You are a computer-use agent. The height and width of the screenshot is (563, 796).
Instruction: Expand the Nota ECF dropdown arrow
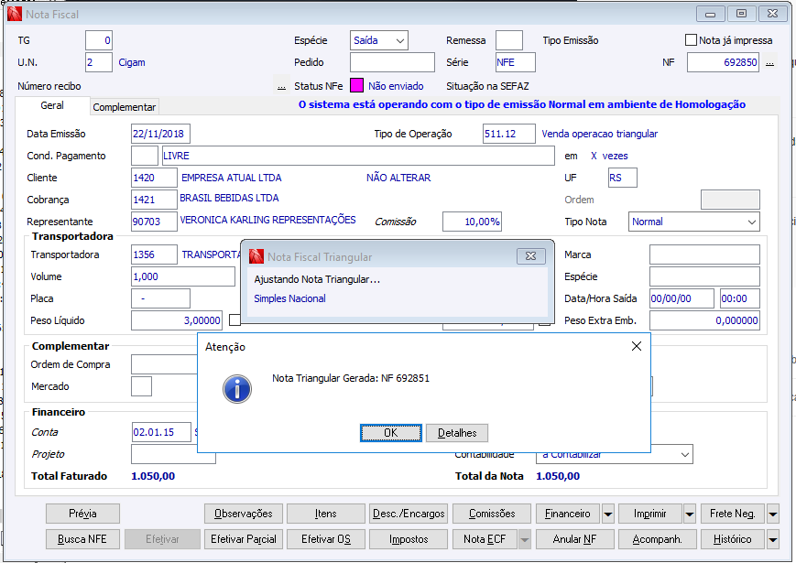click(525, 539)
